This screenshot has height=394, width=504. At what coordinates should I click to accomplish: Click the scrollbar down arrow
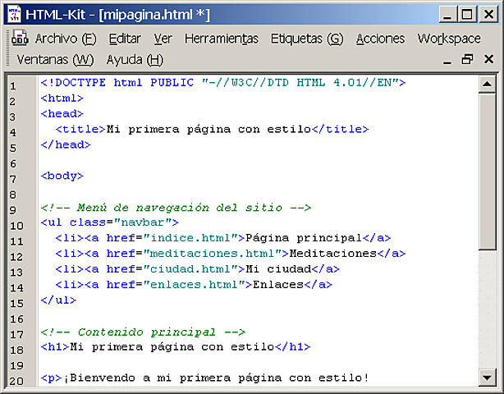point(487,378)
